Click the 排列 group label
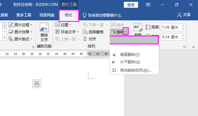The width and height of the screenshot is (198, 116). (91, 46)
